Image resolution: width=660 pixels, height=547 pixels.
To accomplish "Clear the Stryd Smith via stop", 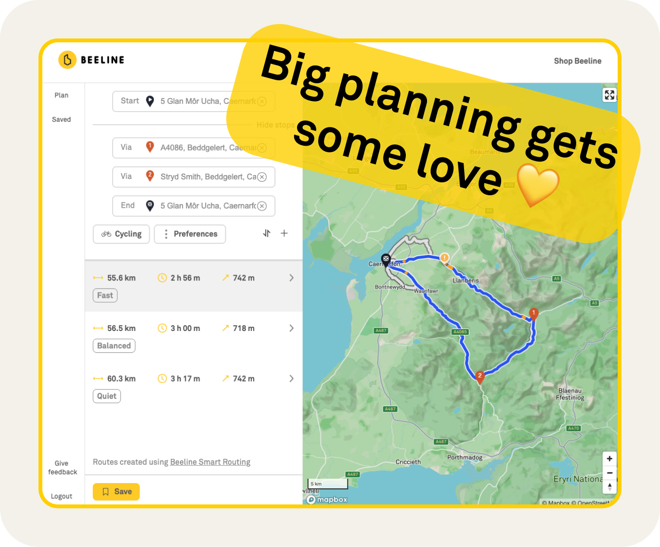I will coord(262,177).
